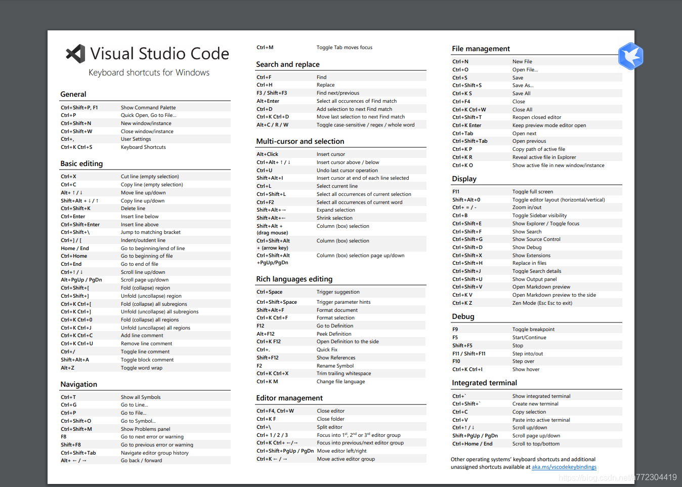Click 'Jump to matching bracket' text
Screen dimensions: 682x487
[151, 232]
